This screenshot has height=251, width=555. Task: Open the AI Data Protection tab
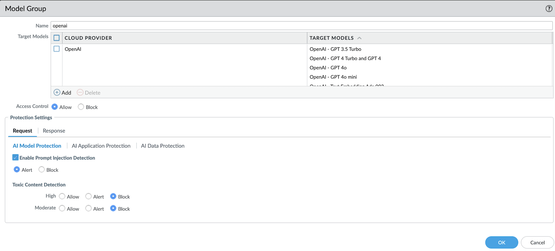[x=163, y=146]
